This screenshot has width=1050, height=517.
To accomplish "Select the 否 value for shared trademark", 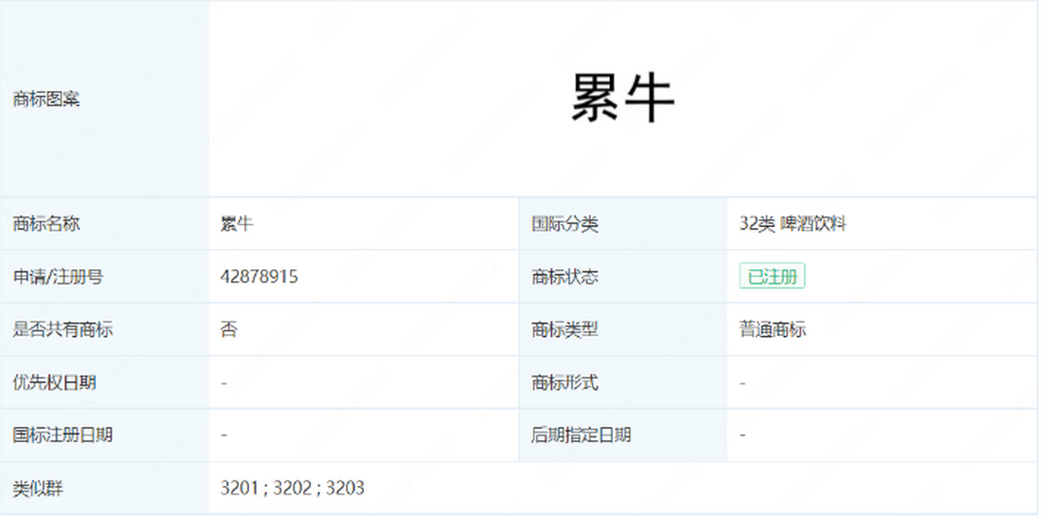I will pos(229,329).
